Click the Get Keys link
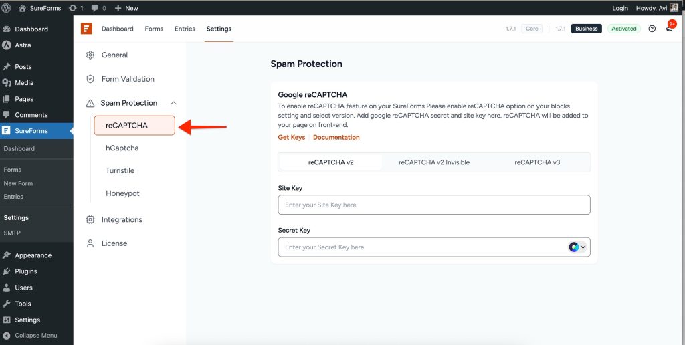This screenshot has width=685, height=345. (292, 137)
